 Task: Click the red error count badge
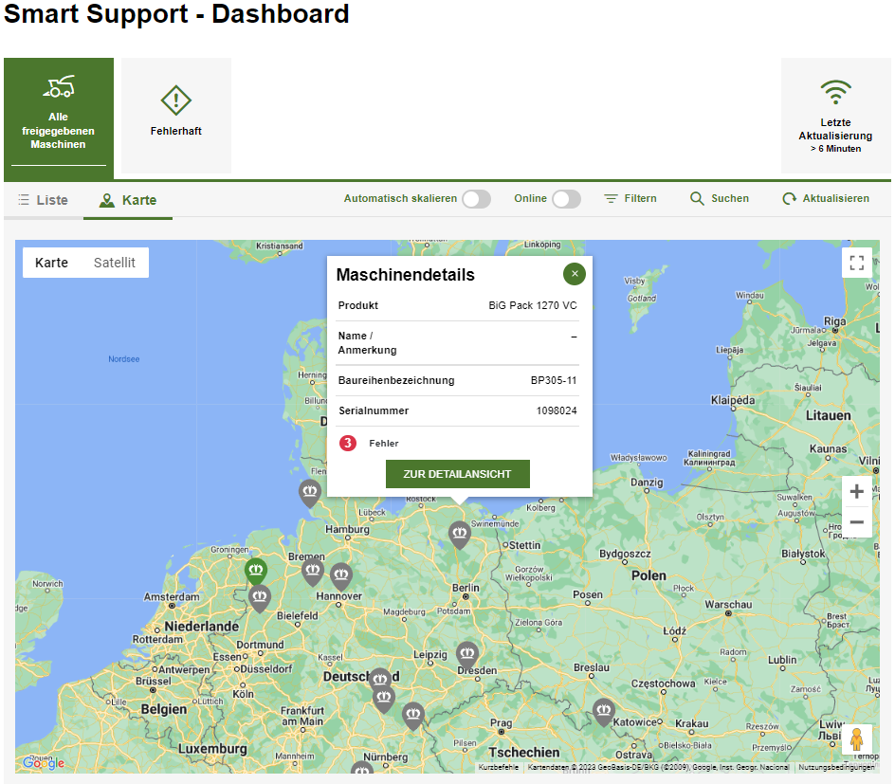click(348, 443)
